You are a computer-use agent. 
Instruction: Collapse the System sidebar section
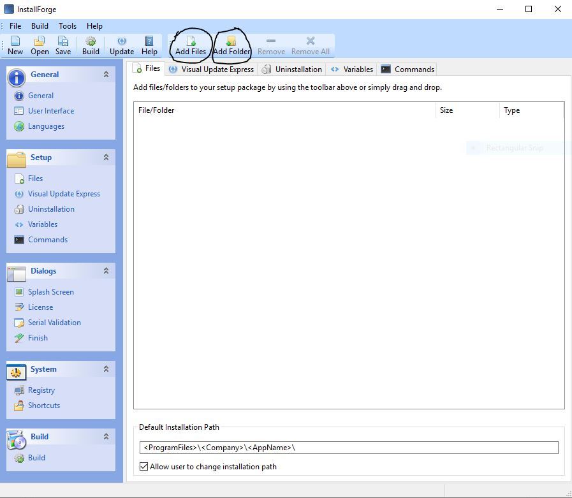(106, 369)
